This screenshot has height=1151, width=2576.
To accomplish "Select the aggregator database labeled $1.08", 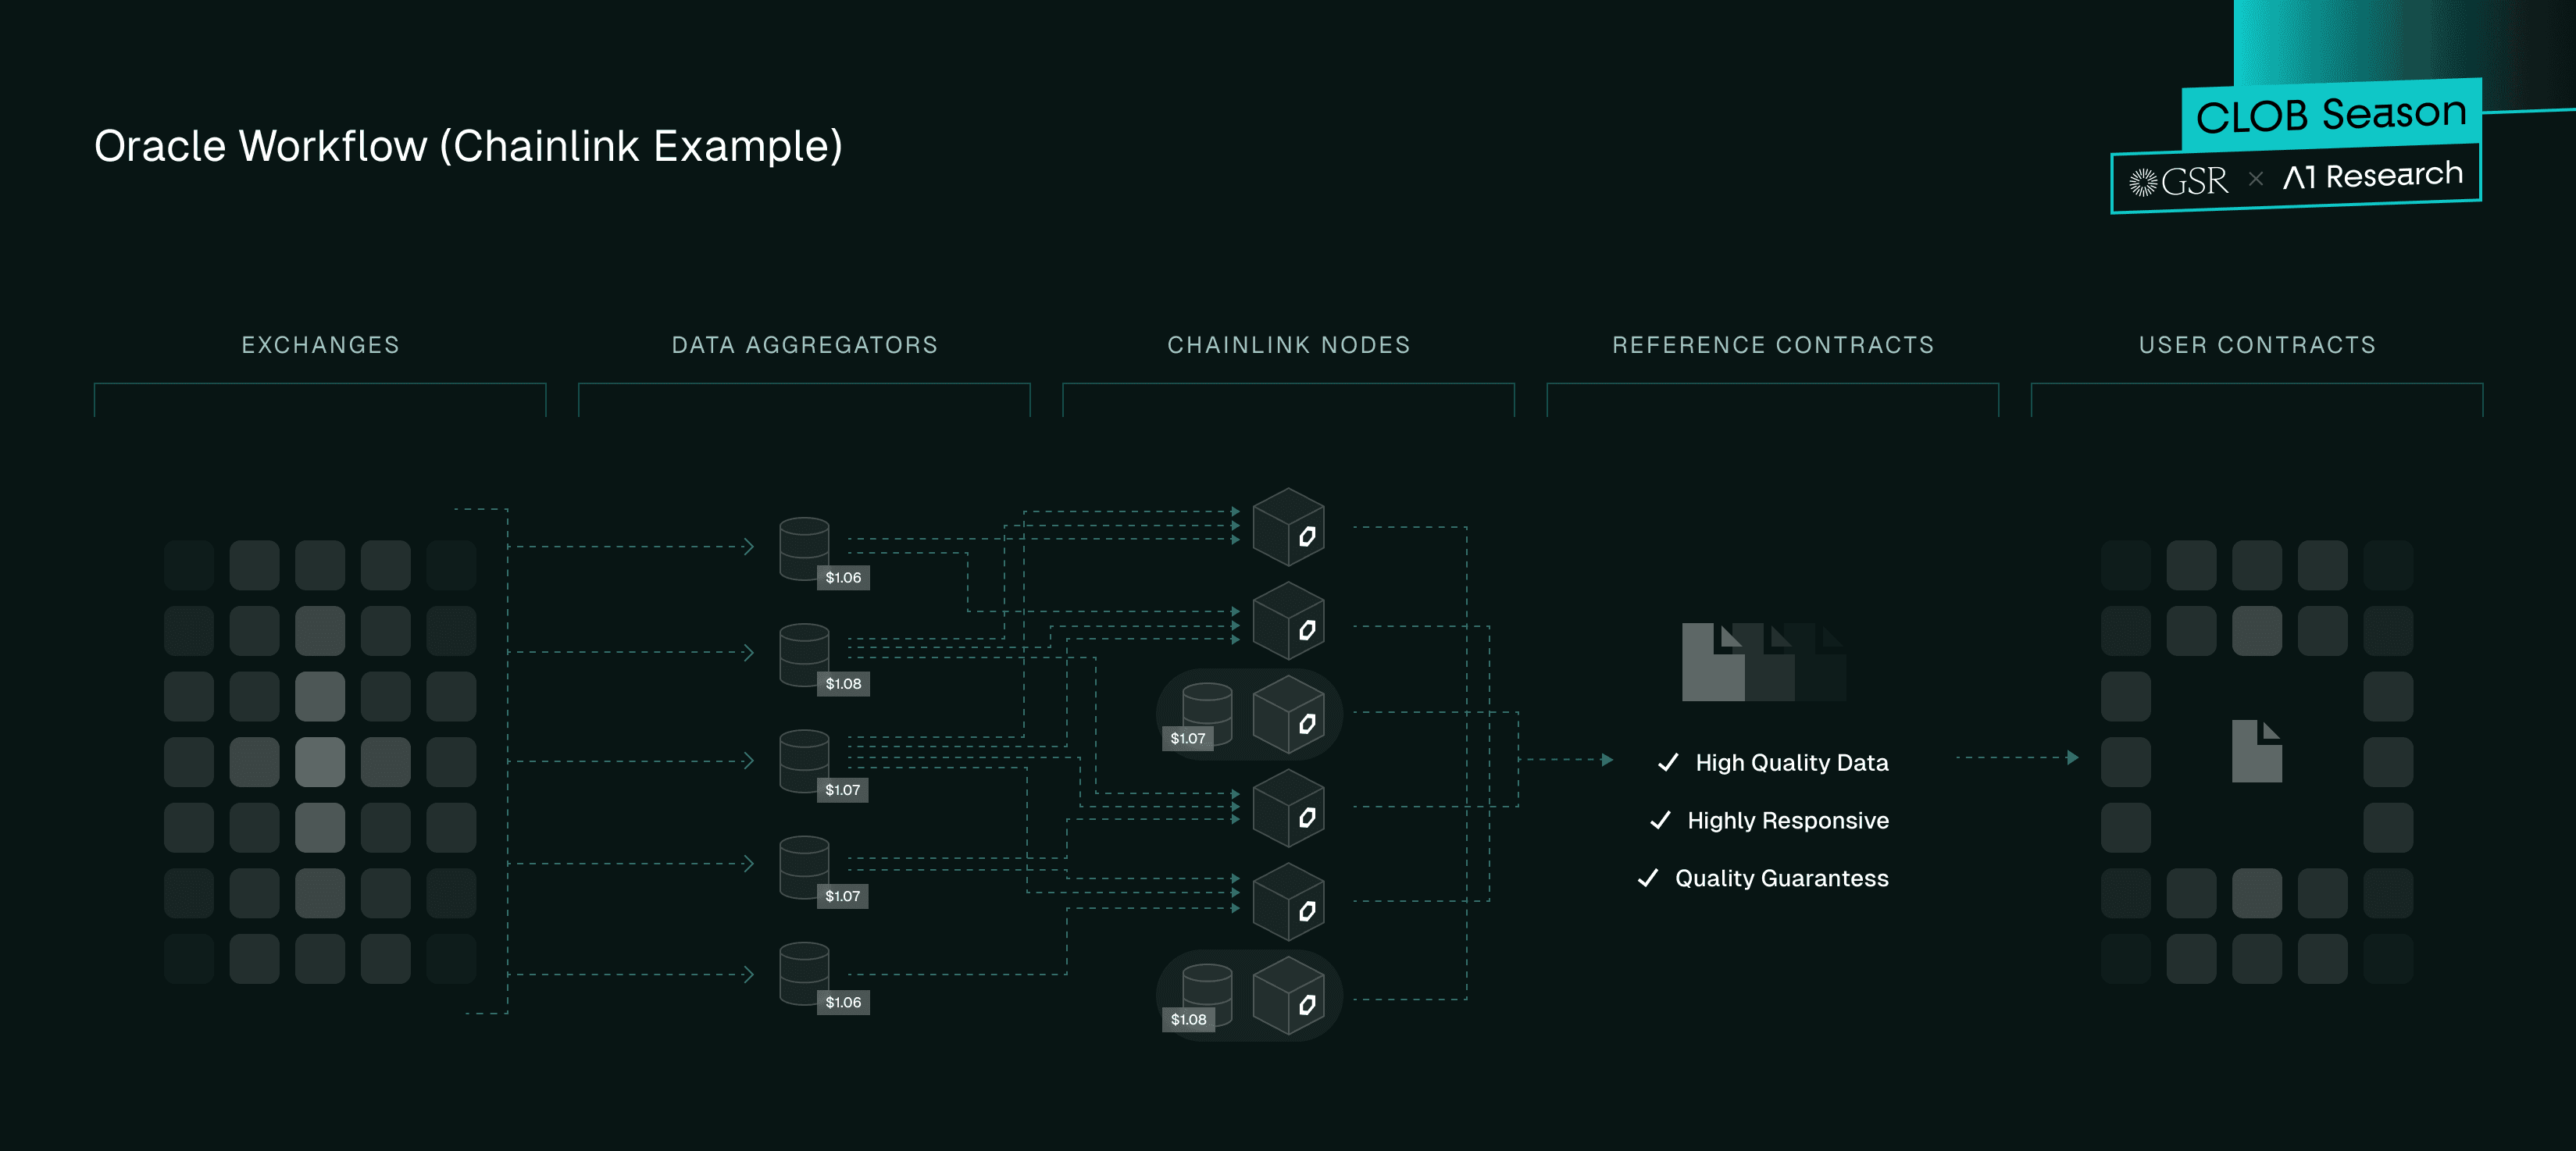I will tap(804, 655).
